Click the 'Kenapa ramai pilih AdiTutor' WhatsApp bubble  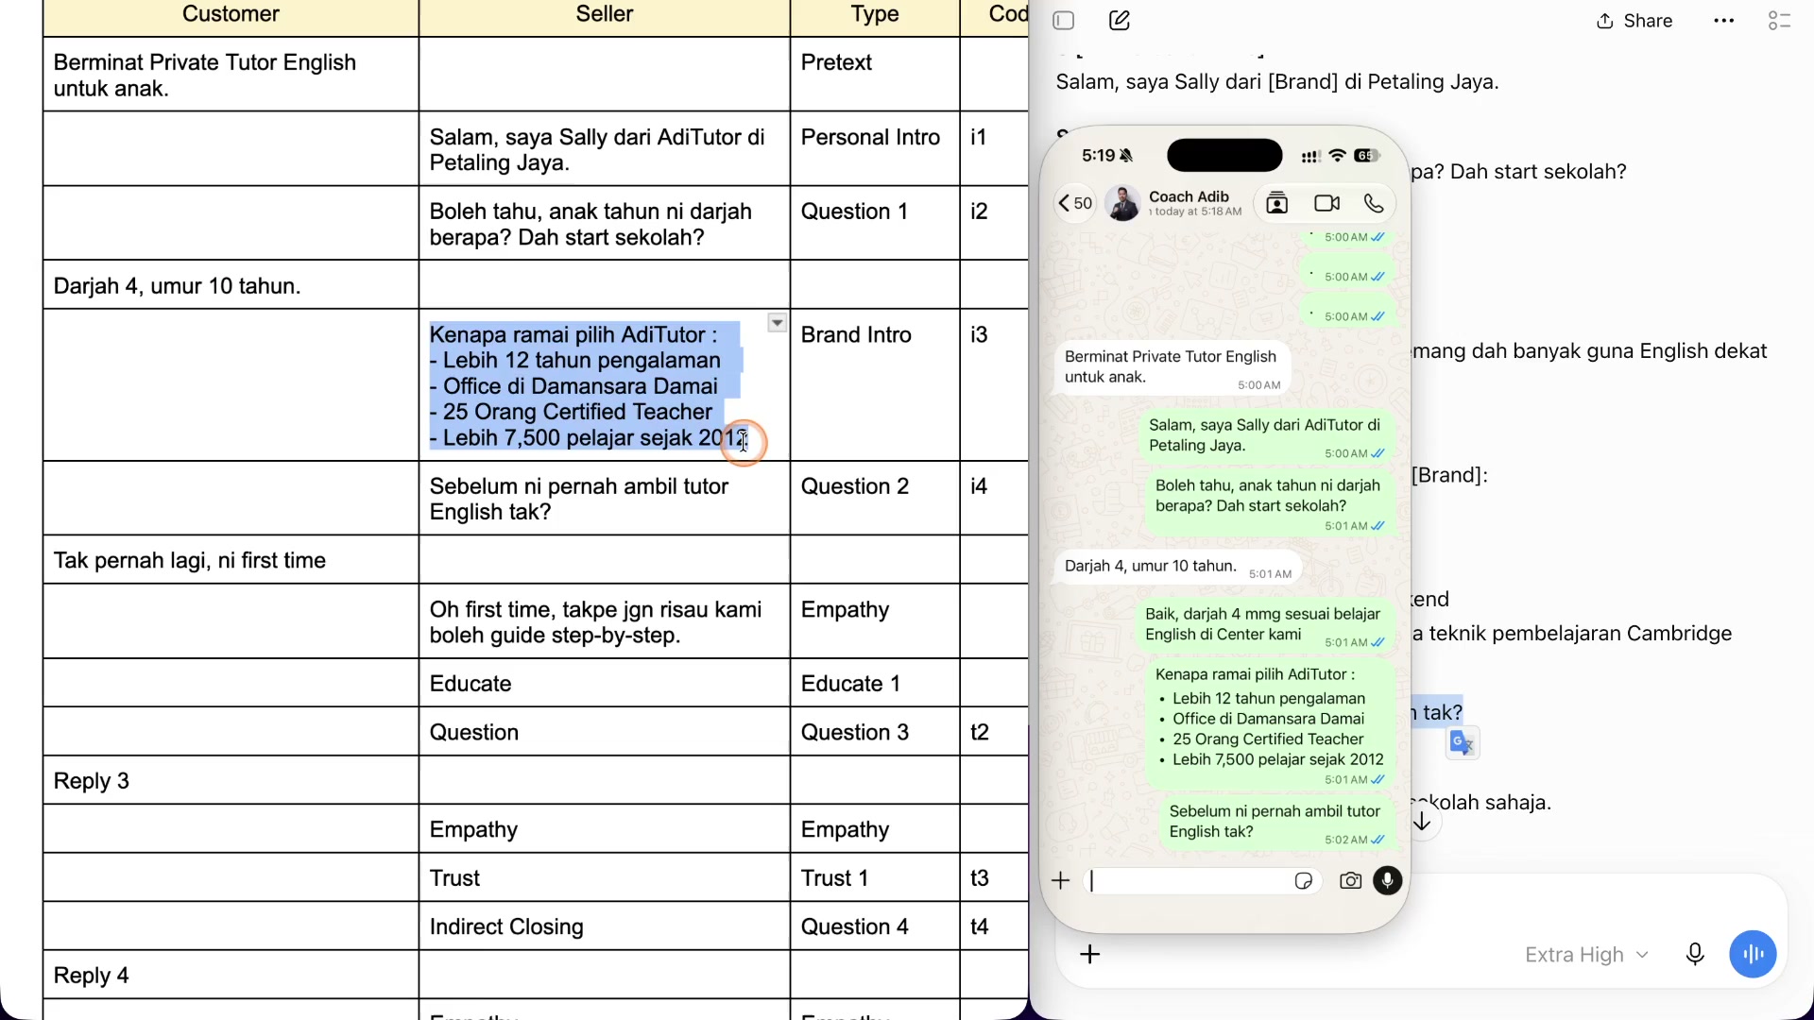click(1270, 725)
